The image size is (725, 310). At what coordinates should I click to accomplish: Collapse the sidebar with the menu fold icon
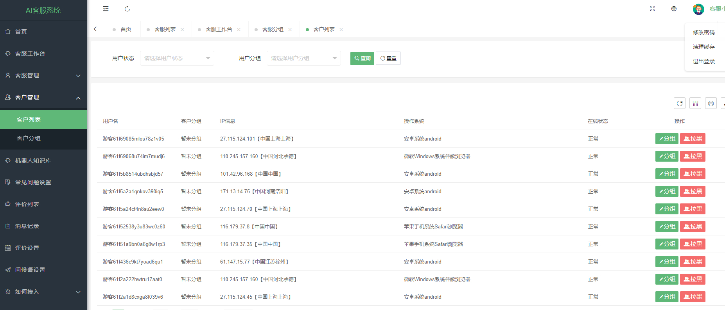click(x=106, y=9)
